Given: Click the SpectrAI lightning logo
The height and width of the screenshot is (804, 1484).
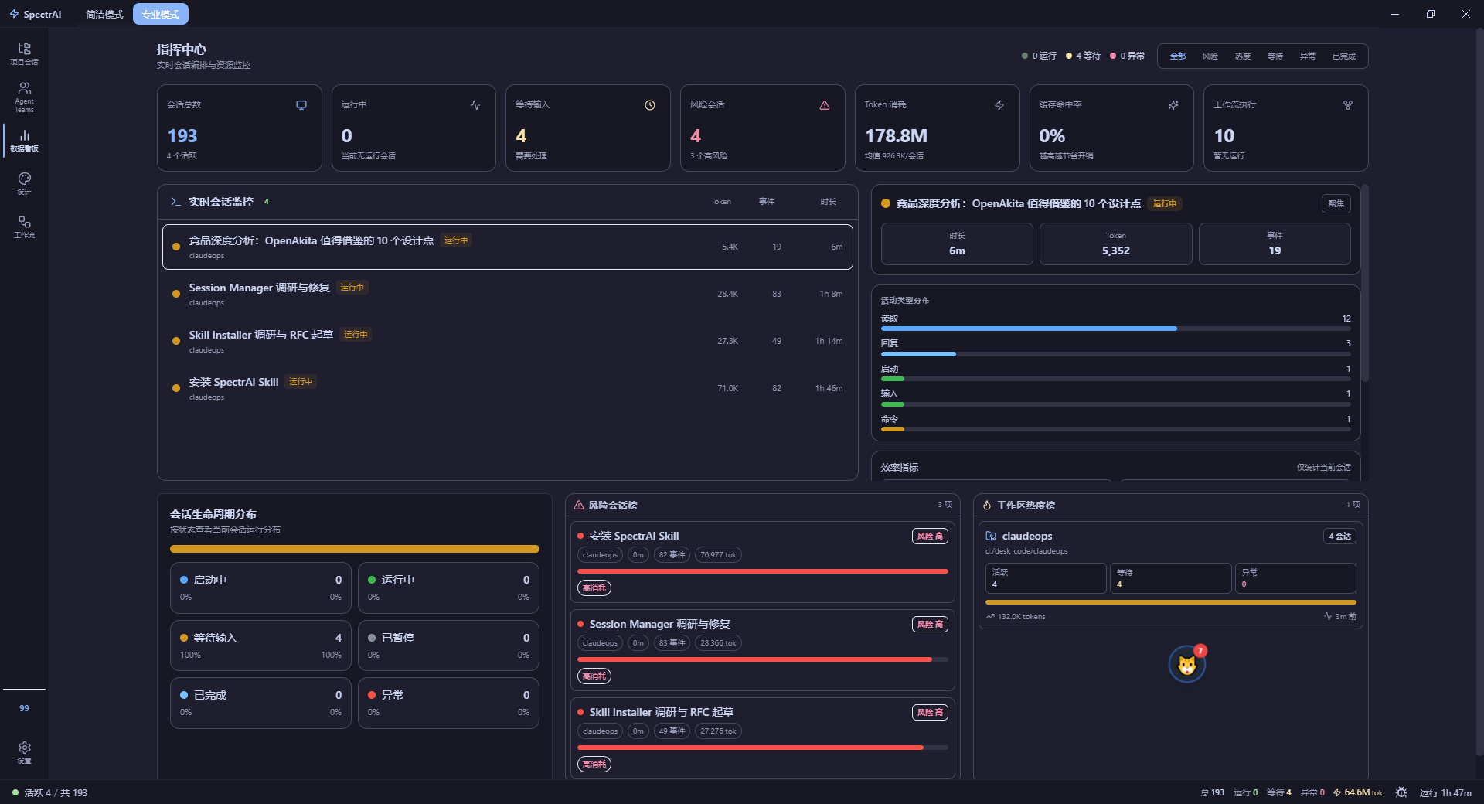Looking at the screenshot, I should pos(14,14).
